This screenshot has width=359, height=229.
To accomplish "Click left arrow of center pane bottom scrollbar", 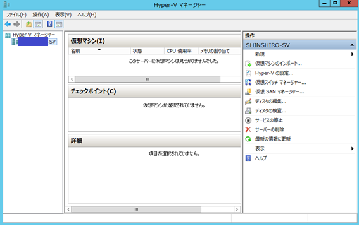I will [x=68, y=209].
